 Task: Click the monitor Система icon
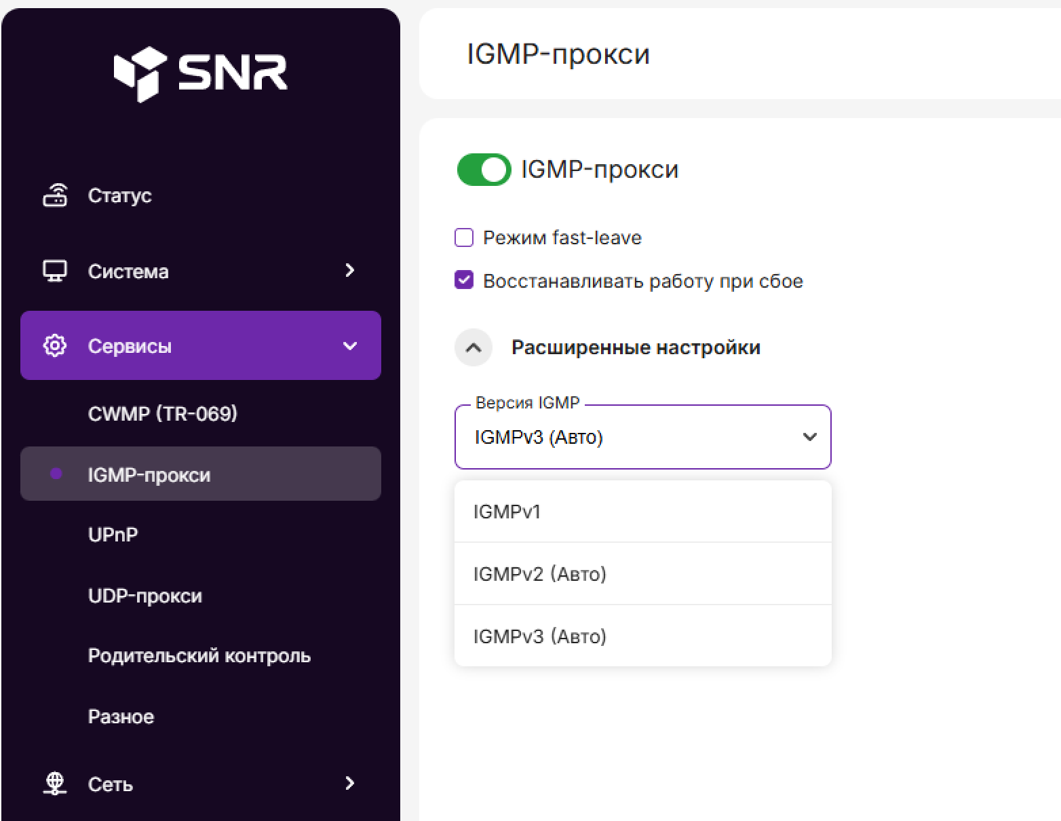coord(55,271)
